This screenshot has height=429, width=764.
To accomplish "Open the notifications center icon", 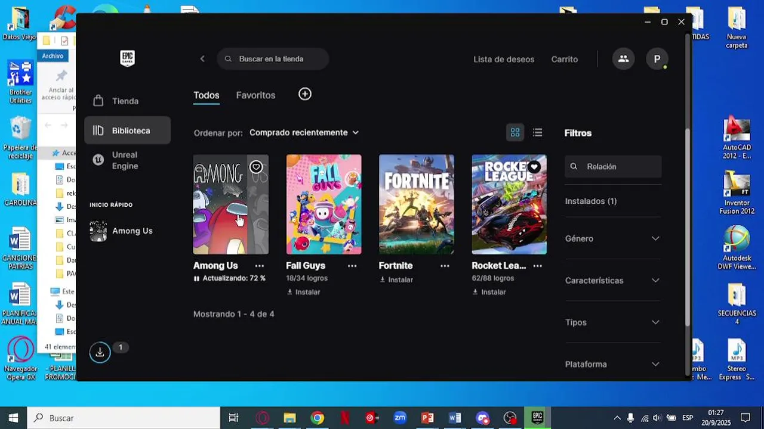I will (x=745, y=418).
